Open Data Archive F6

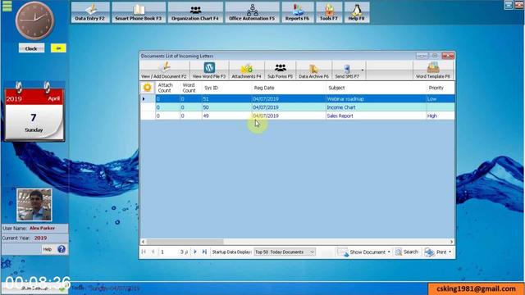(313, 70)
